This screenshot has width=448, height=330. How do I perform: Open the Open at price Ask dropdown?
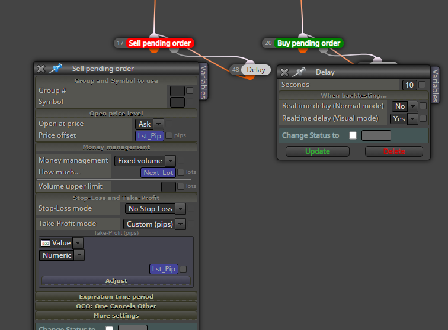149,124
